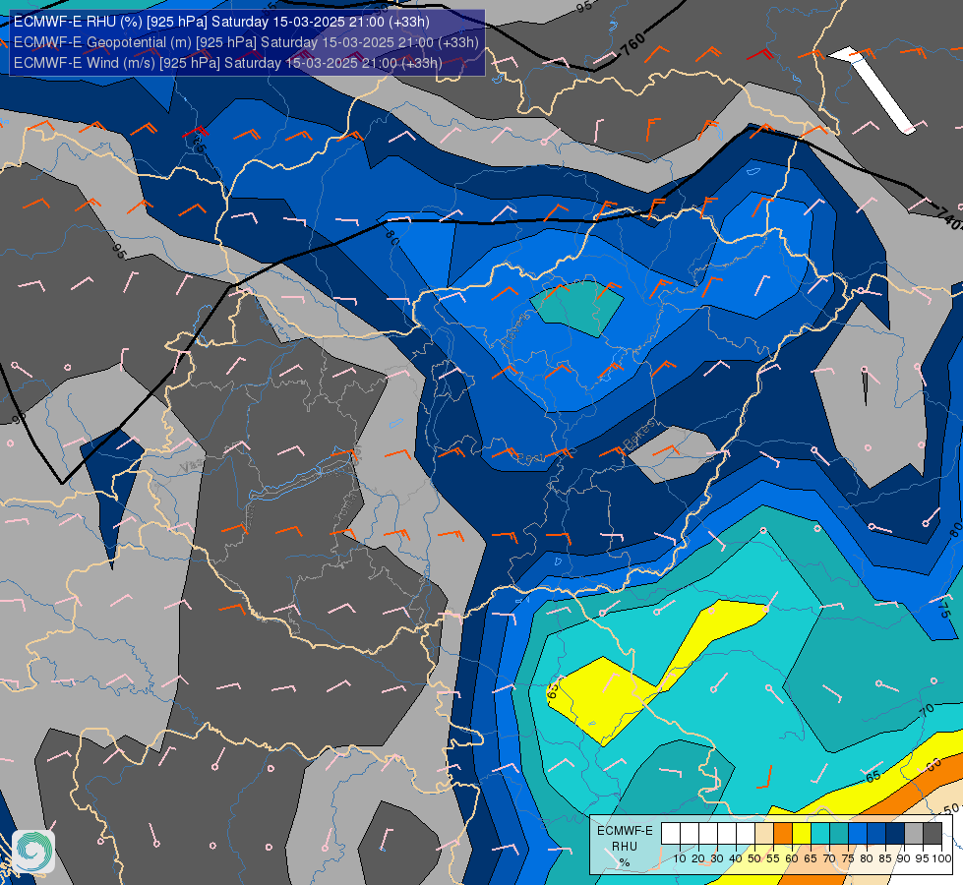The image size is (963, 885).
Task: Click the '55' tick label in legend
Action: 773,858
